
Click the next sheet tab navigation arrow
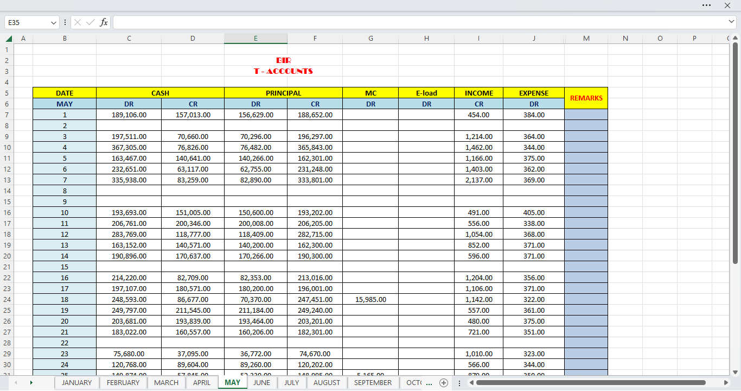tap(31, 383)
